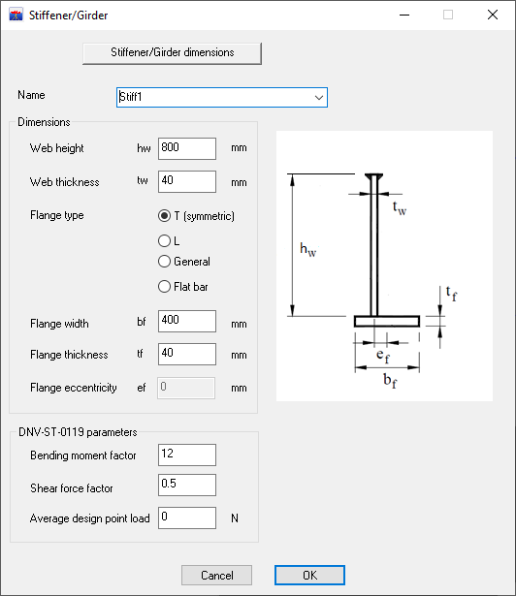Click the Flange width label
Viewport: 516px width, 596px height.
tap(59, 324)
